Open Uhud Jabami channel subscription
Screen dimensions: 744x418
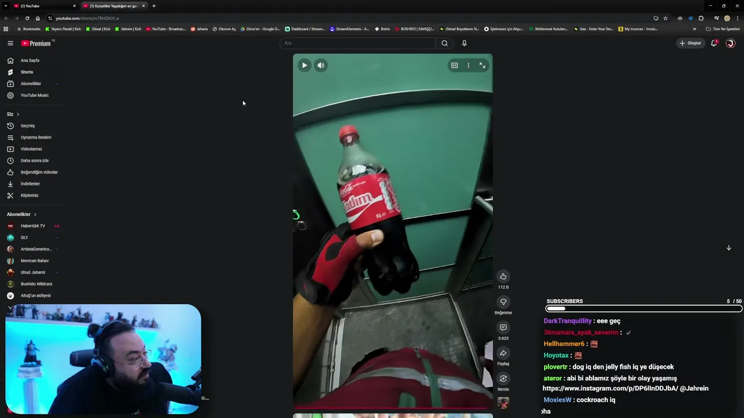tap(32, 272)
